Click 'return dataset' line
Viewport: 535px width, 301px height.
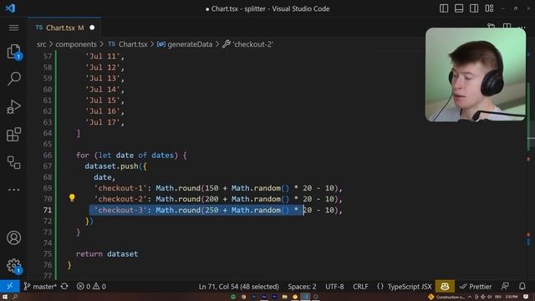click(107, 254)
